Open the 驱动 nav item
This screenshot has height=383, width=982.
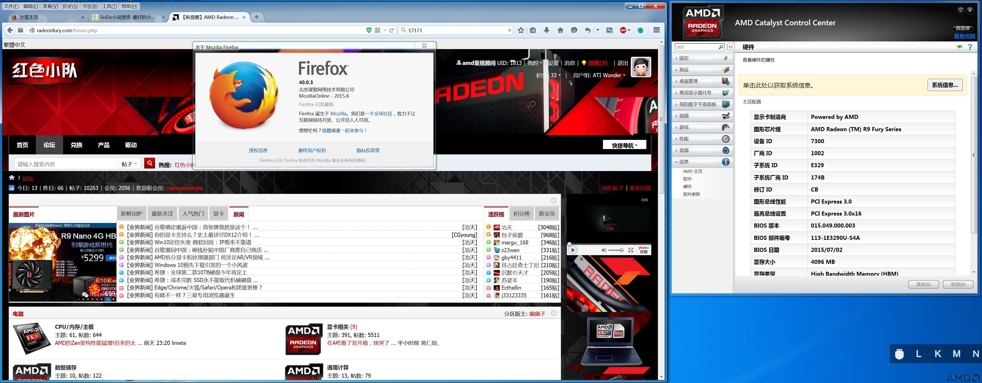point(131,145)
